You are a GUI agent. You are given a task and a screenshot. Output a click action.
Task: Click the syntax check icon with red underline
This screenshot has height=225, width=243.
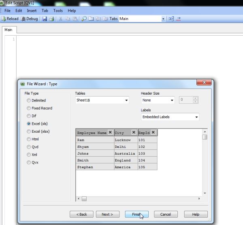pyautogui.click(x=179, y=19)
